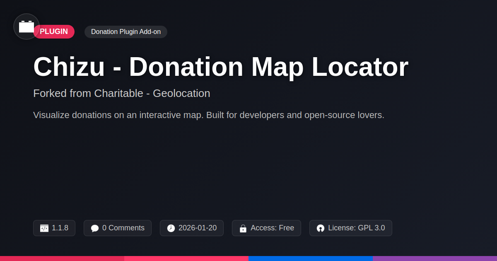Click the Access: Free text

point(272,228)
